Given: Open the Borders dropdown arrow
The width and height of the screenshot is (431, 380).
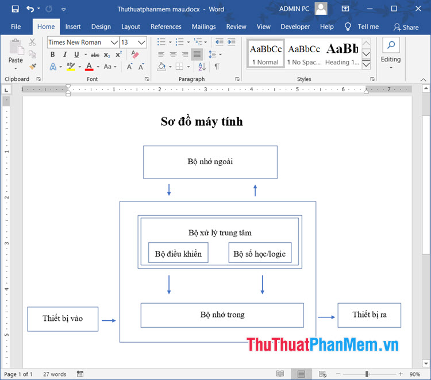Looking at the screenshot, I should click(x=188, y=67).
